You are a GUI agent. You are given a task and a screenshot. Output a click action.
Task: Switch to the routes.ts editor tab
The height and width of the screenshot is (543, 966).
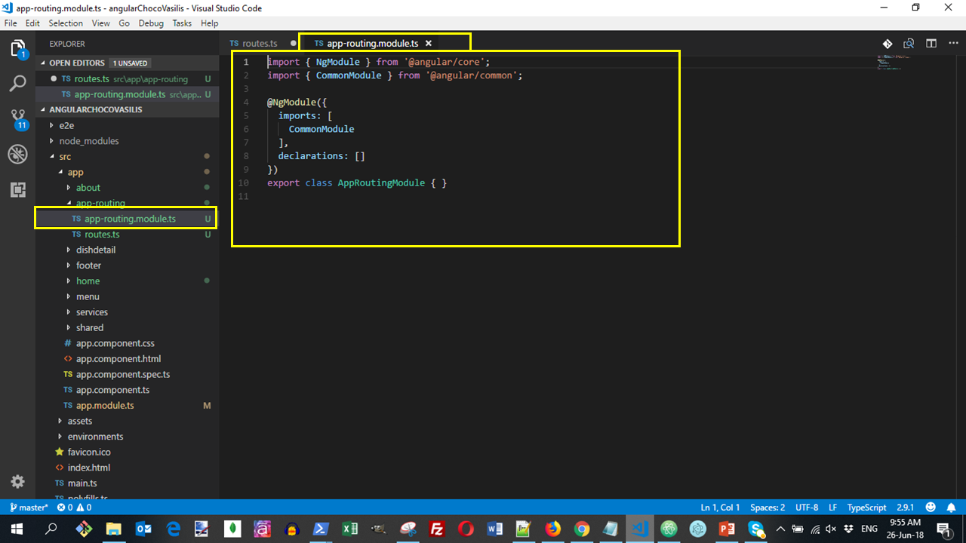coord(260,44)
